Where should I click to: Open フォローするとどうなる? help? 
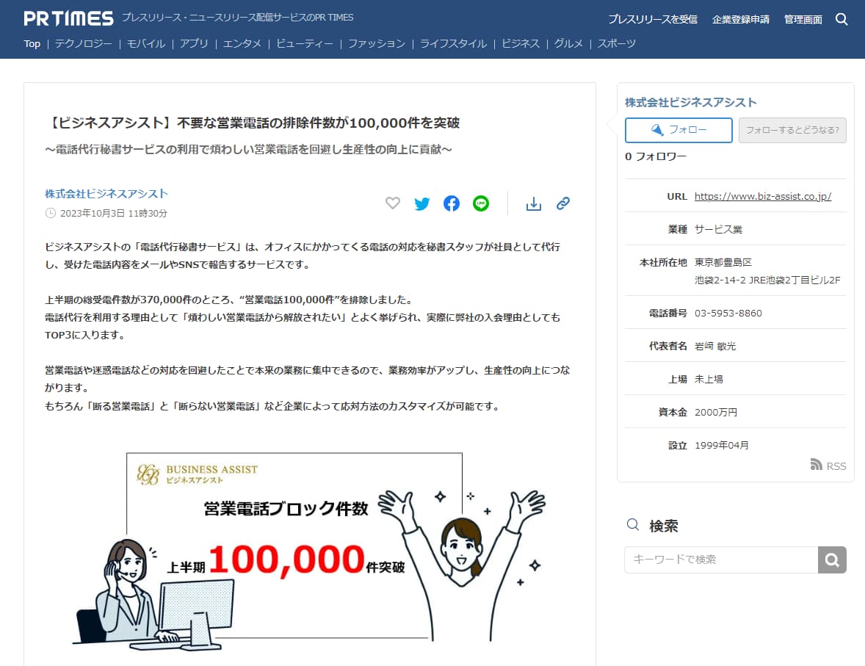pos(792,130)
